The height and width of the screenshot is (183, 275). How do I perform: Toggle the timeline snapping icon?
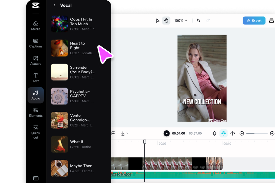tap(223, 133)
